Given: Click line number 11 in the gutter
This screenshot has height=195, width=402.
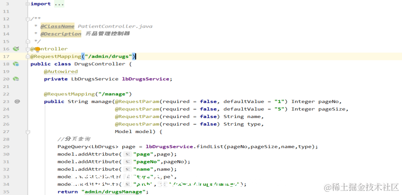Looking at the screenshot, I should click(6, 11).
